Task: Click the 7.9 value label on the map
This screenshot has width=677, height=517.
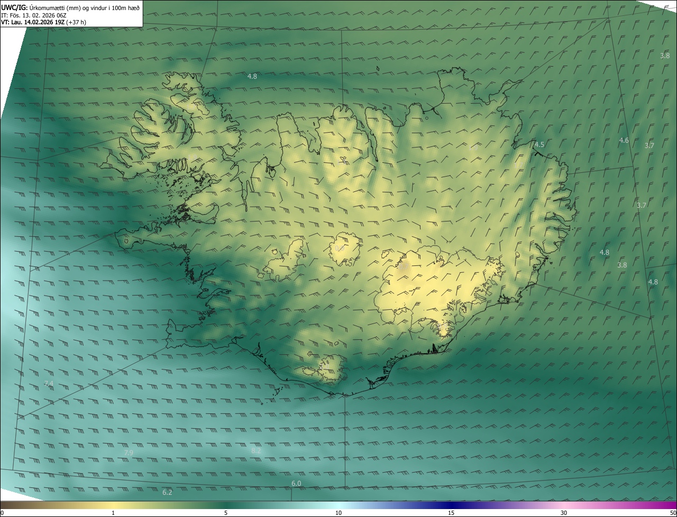Action: 129,453
